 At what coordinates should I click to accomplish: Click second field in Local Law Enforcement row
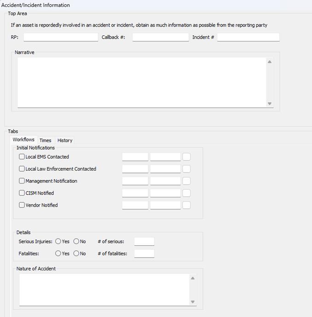point(165,169)
